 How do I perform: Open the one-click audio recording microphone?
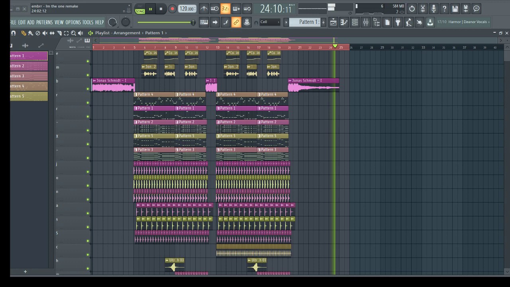tap(433, 8)
